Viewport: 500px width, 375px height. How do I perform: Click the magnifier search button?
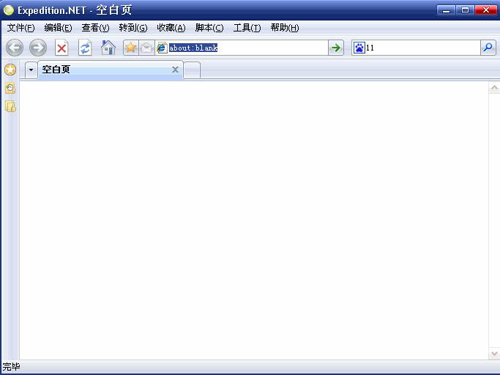[488, 48]
